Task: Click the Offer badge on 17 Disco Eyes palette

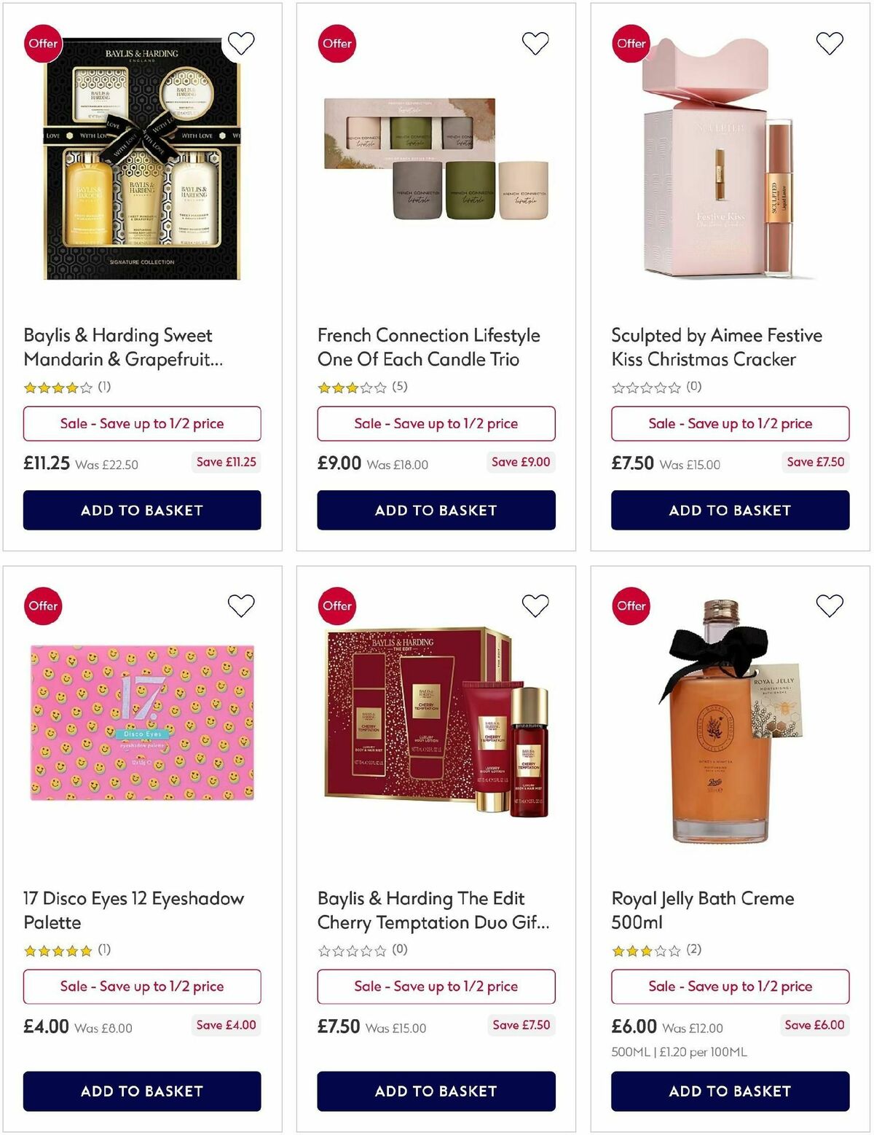Action: (43, 605)
